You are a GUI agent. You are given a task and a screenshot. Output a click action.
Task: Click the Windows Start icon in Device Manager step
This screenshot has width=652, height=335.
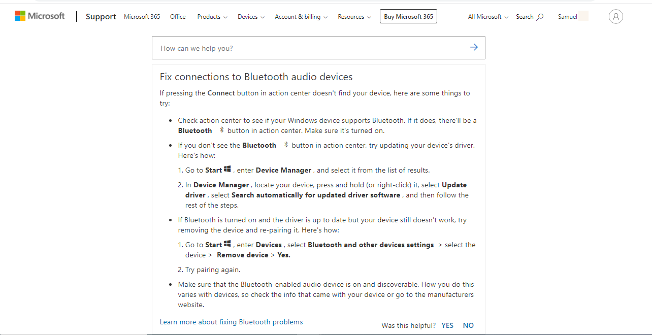[227, 170]
